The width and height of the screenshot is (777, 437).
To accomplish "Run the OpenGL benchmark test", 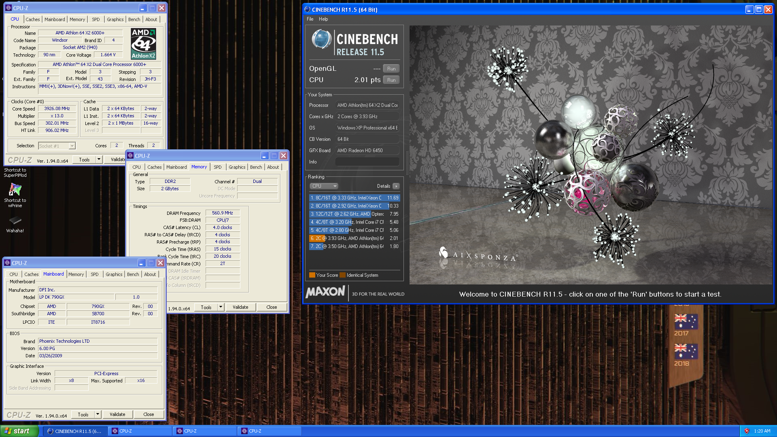I will 391,69.
